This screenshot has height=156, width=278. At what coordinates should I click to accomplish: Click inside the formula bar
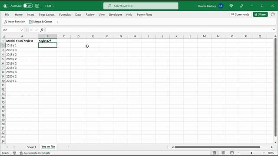click(x=158, y=30)
